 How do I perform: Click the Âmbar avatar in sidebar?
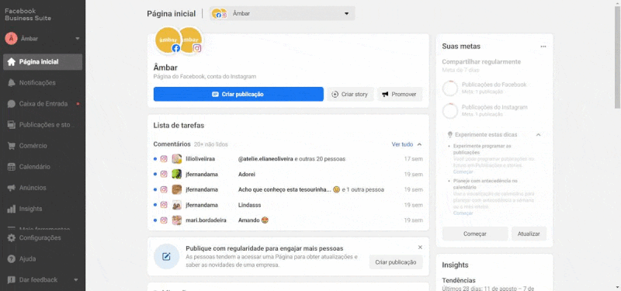coord(11,38)
